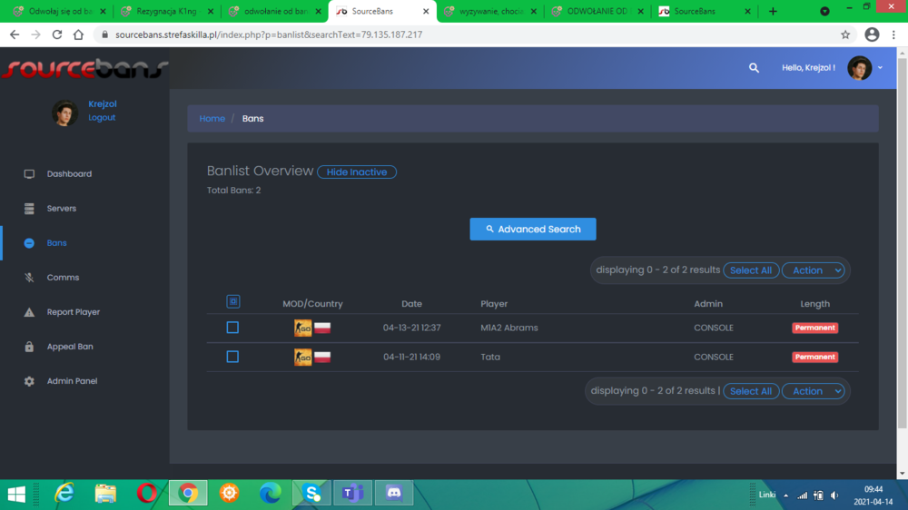This screenshot has height=510, width=908.
Task: Click the bottom Select All button
Action: click(751, 391)
